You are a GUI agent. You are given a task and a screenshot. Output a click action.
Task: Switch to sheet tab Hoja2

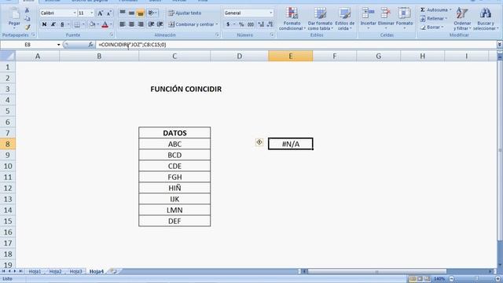[55, 271]
